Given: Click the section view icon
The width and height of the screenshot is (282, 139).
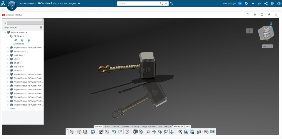Looking at the screenshot, I should coord(199,132).
